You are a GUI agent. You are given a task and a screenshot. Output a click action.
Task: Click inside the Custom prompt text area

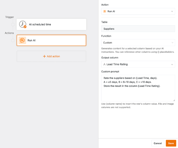point(138,88)
